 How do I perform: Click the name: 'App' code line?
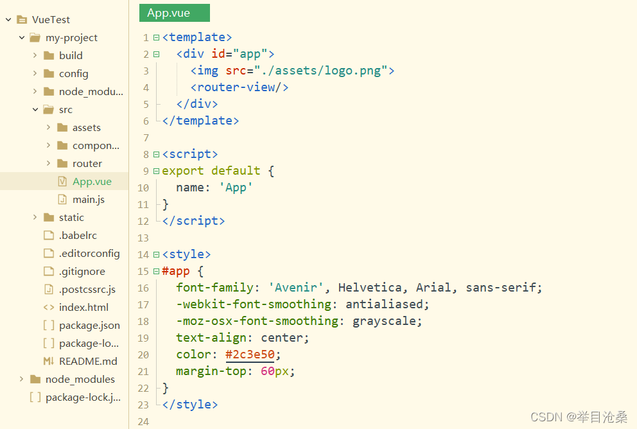click(x=214, y=188)
